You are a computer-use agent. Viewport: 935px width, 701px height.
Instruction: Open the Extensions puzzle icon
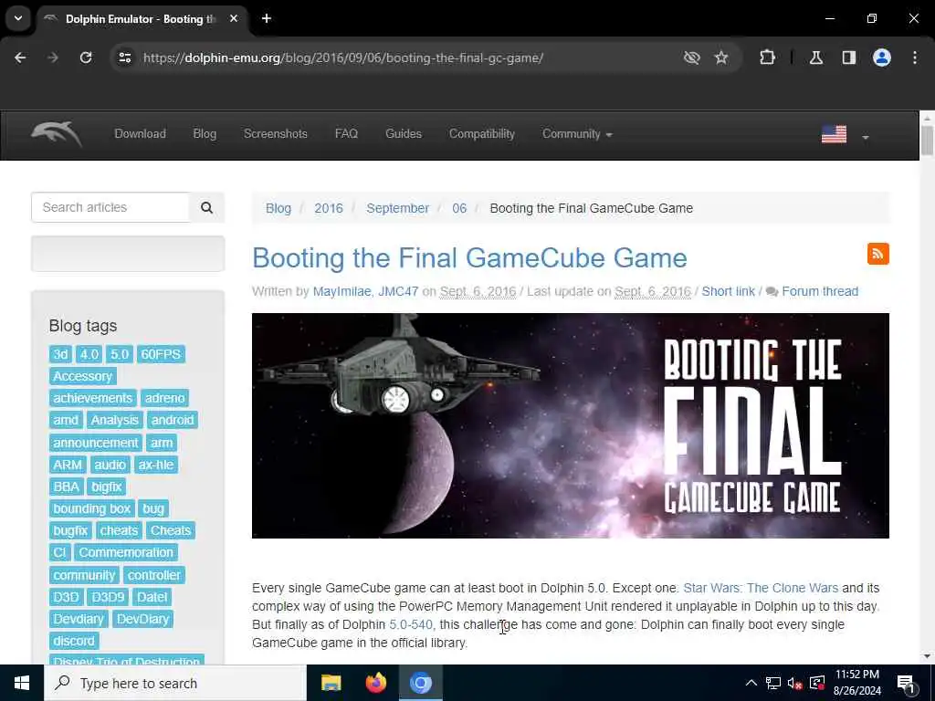coord(767,58)
